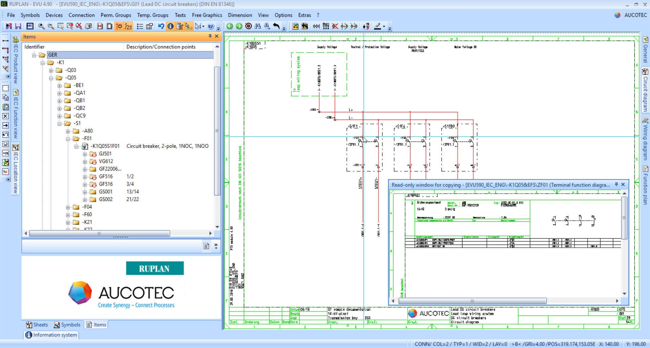Open the ABC text search tool

[30, 26]
